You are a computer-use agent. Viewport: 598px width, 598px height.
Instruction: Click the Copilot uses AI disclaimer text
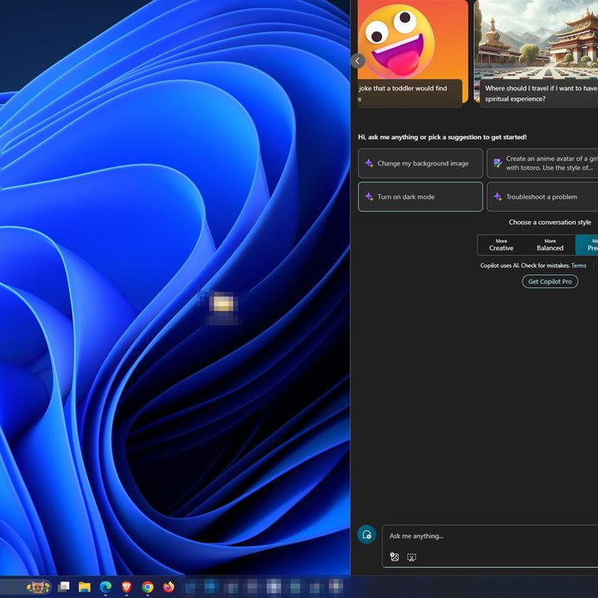tap(525, 266)
